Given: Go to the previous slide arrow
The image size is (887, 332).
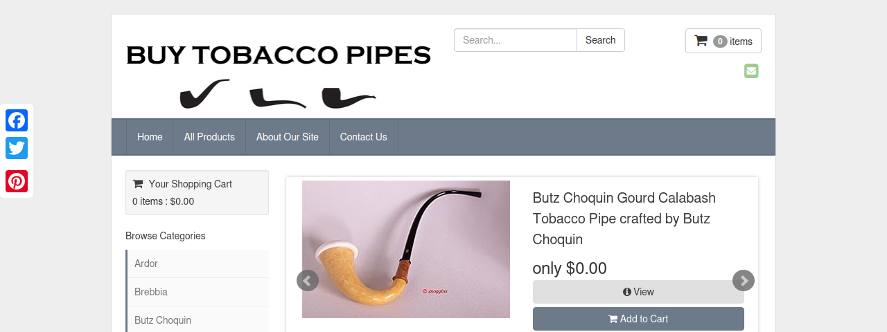Looking at the screenshot, I should pyautogui.click(x=308, y=280).
